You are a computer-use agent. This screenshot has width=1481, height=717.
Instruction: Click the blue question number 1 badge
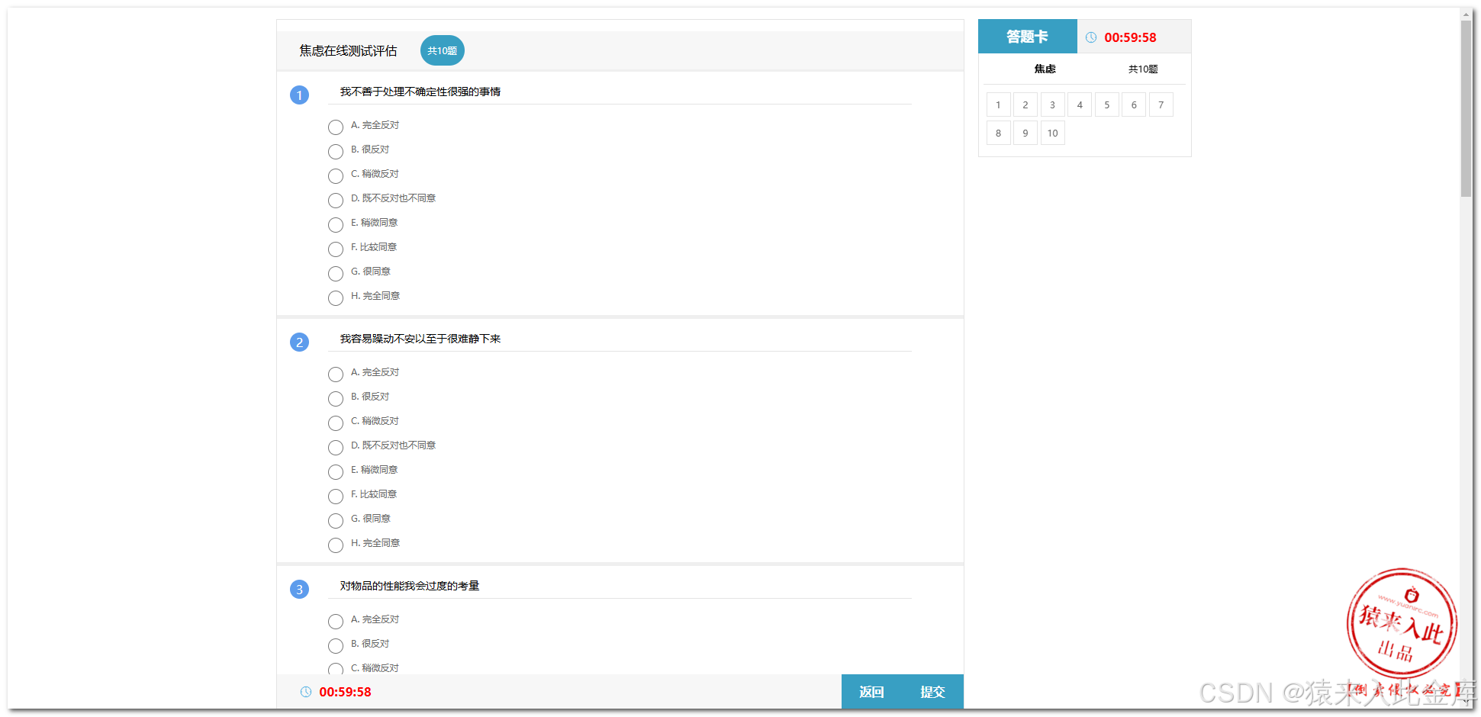(300, 95)
